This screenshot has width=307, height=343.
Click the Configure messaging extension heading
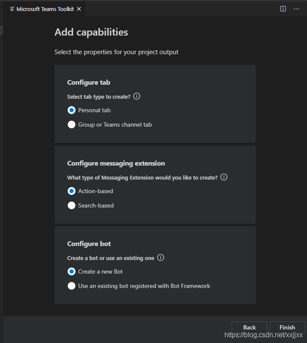pyautogui.click(x=116, y=163)
